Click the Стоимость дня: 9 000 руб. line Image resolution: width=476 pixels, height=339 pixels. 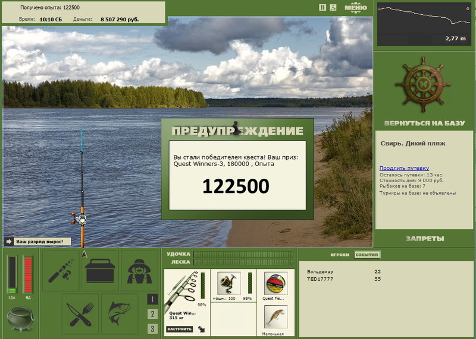click(411, 180)
